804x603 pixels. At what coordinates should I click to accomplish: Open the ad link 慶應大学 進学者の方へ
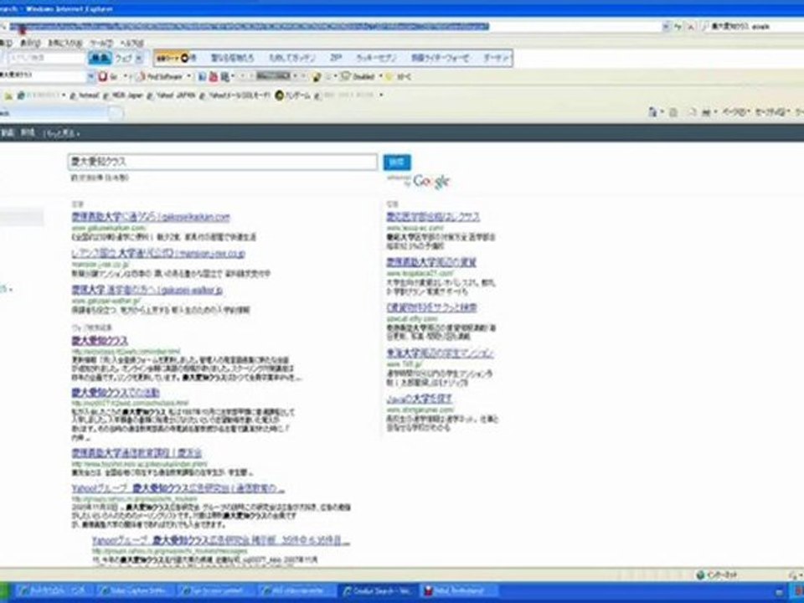click(x=147, y=291)
